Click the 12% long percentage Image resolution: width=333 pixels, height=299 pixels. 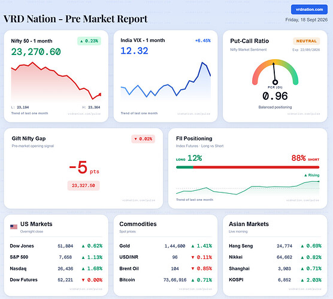[195, 158]
